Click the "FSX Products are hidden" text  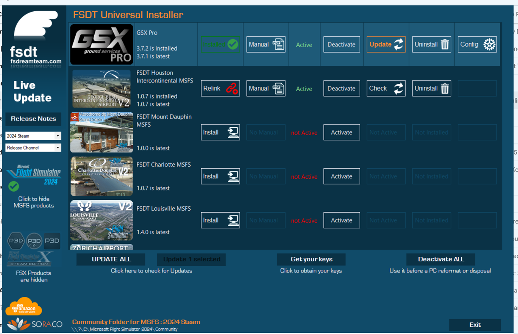[x=34, y=276]
